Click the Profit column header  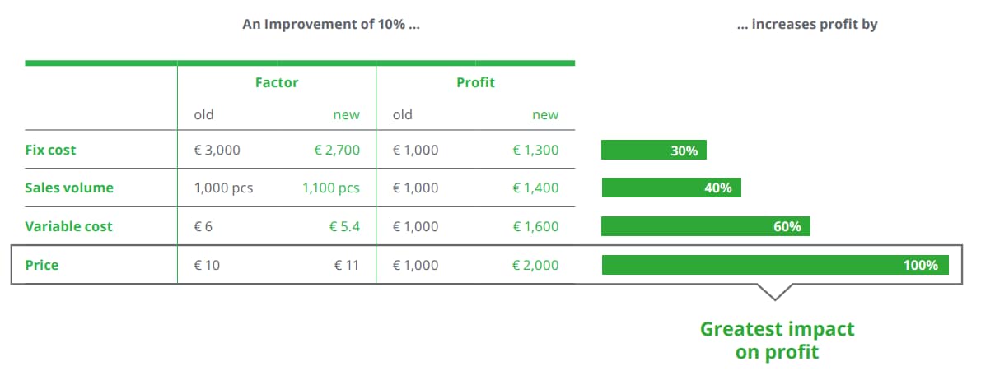[x=475, y=82]
